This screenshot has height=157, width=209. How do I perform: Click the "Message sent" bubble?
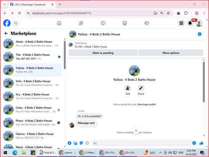[x=87, y=123]
